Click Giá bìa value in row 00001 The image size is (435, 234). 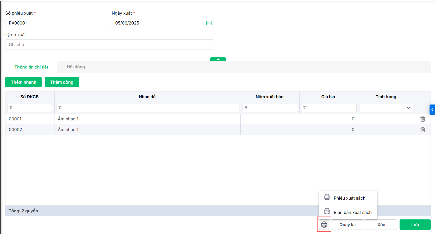point(328,119)
